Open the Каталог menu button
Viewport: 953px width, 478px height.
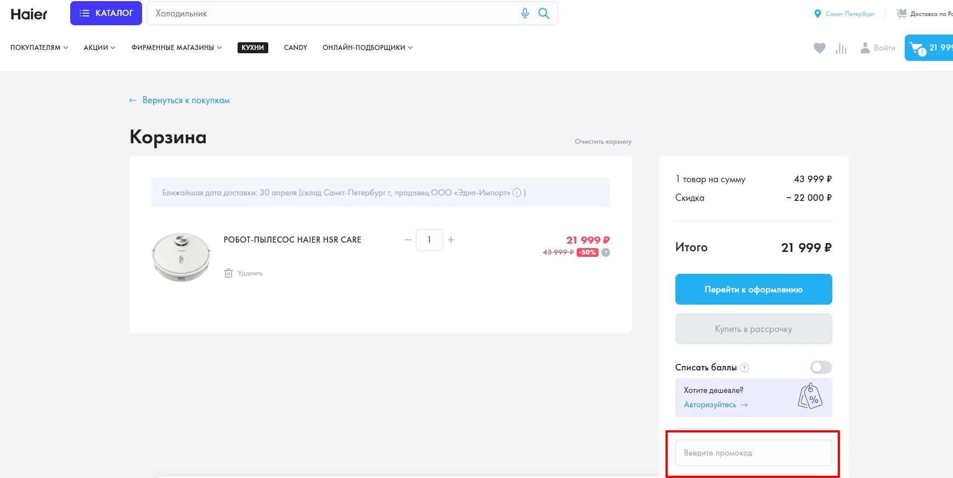tap(106, 13)
